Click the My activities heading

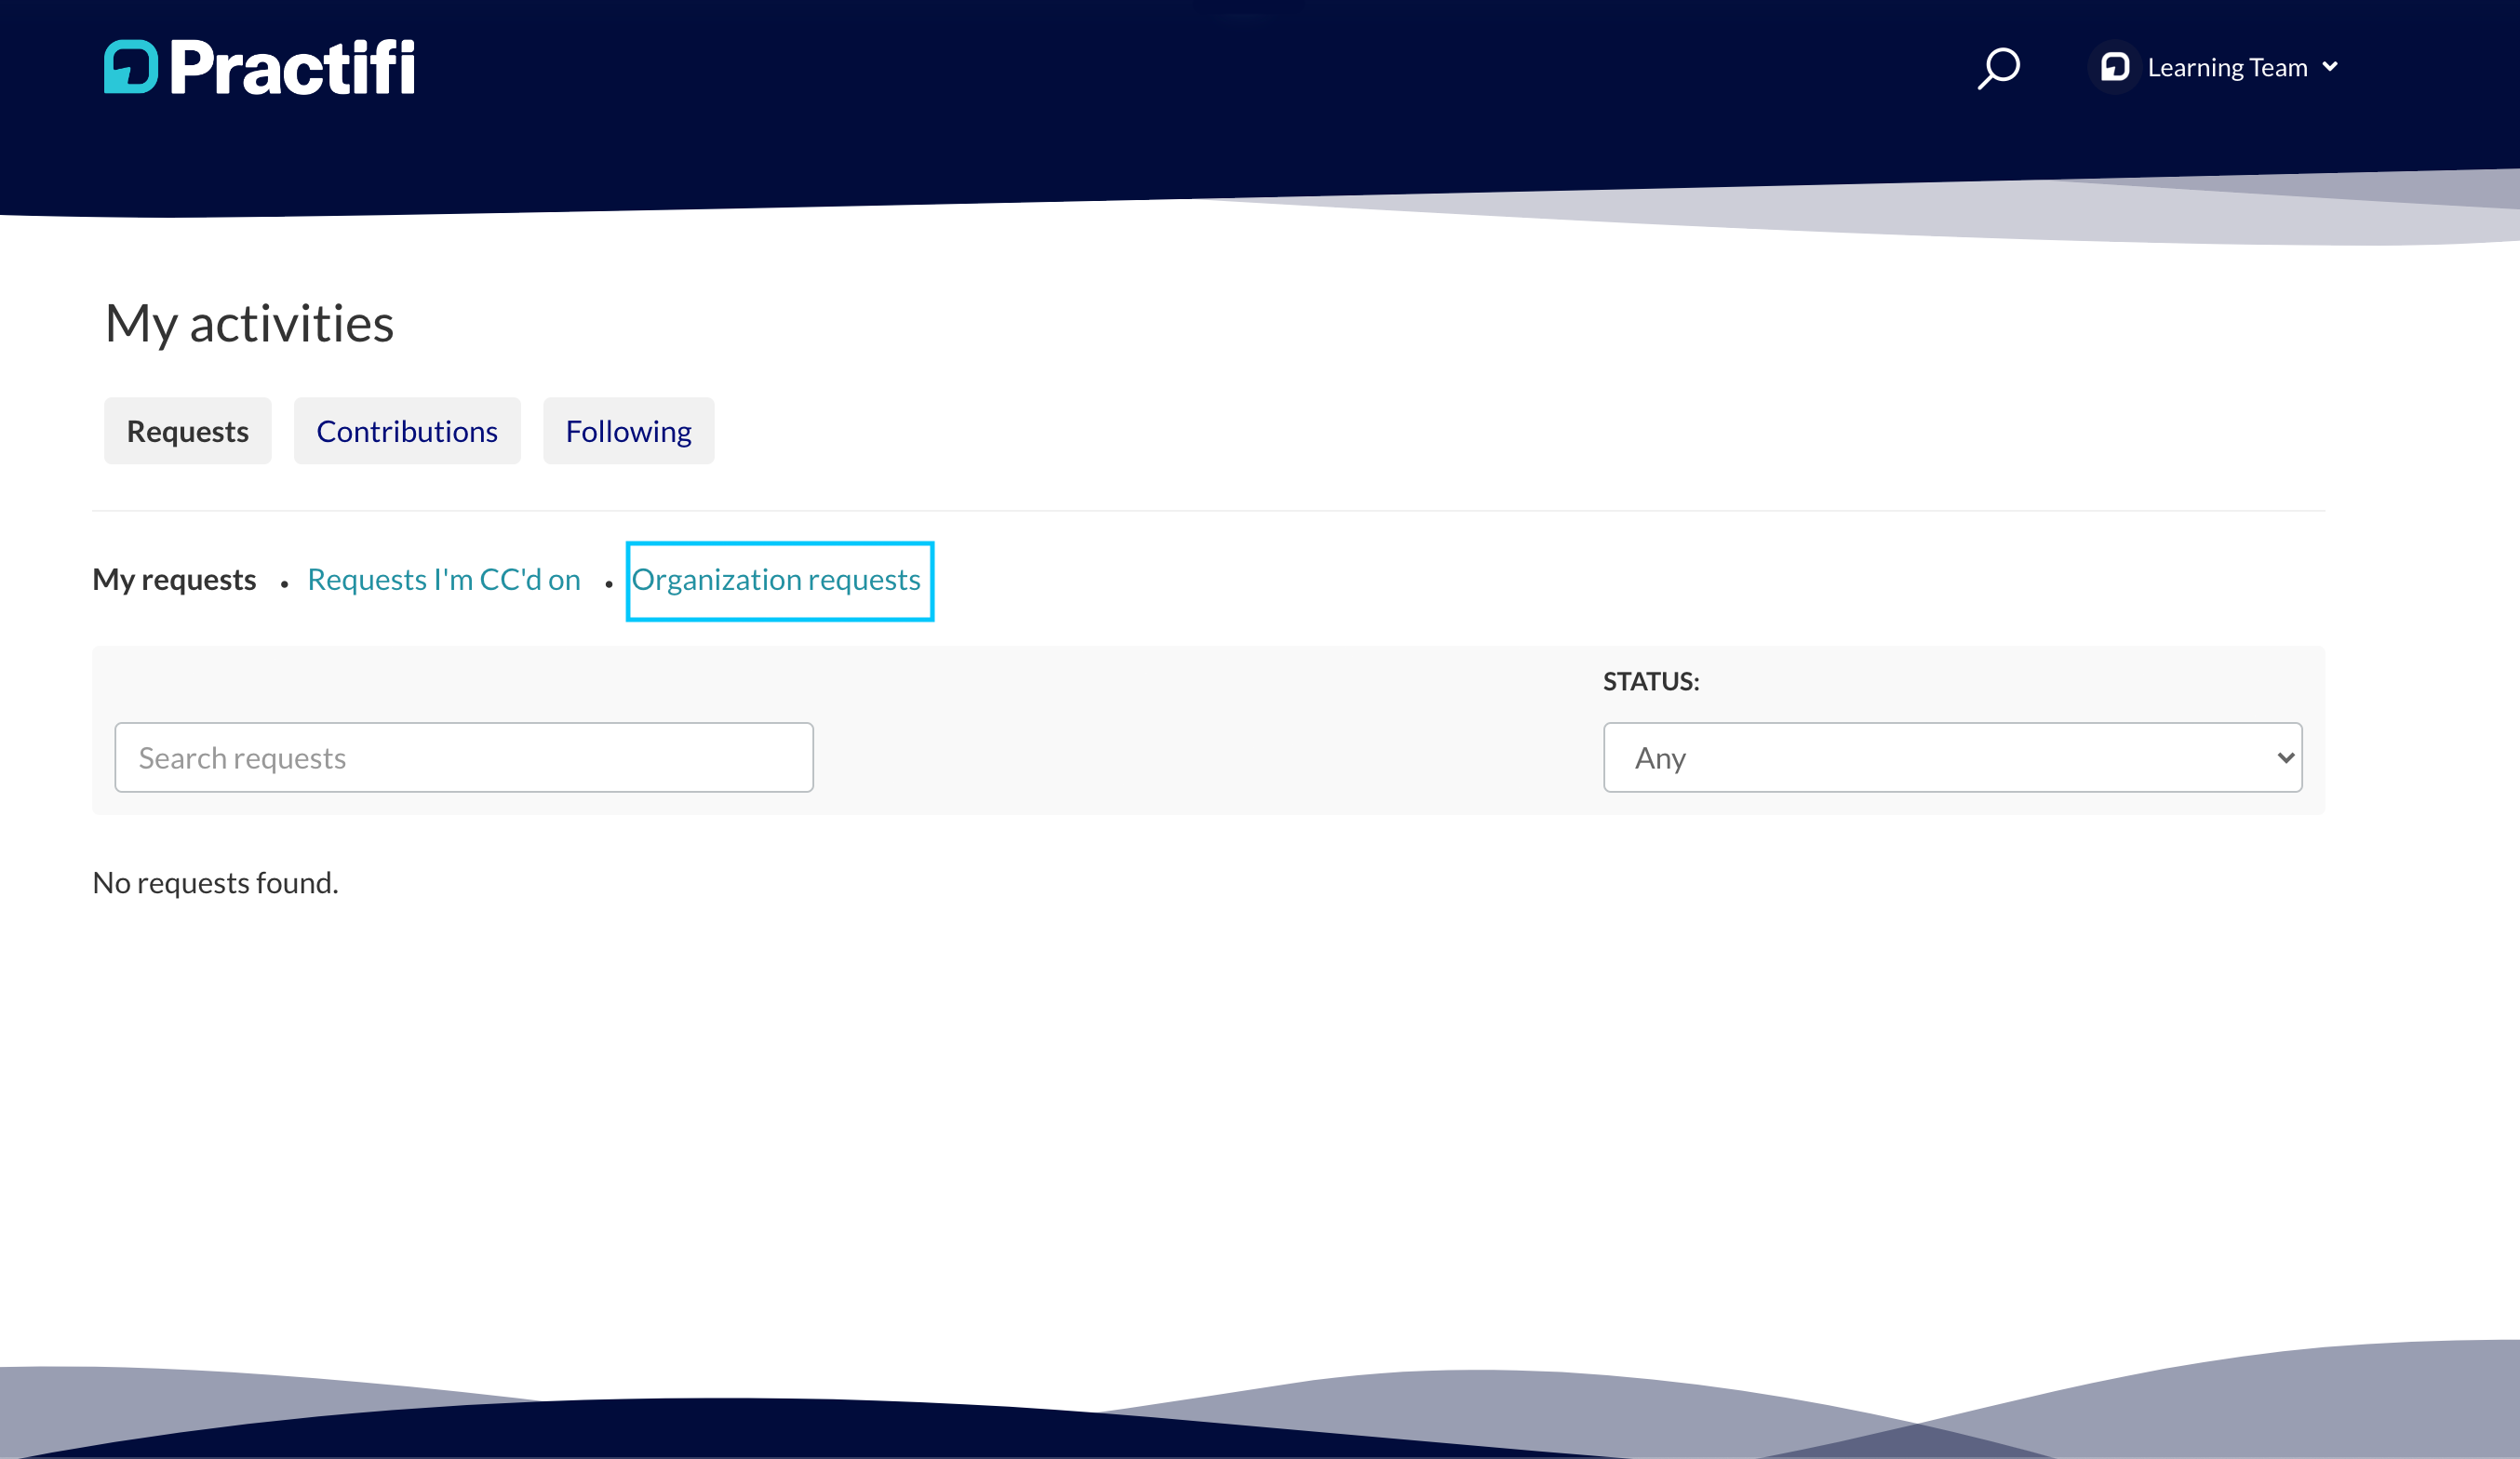[x=250, y=324]
